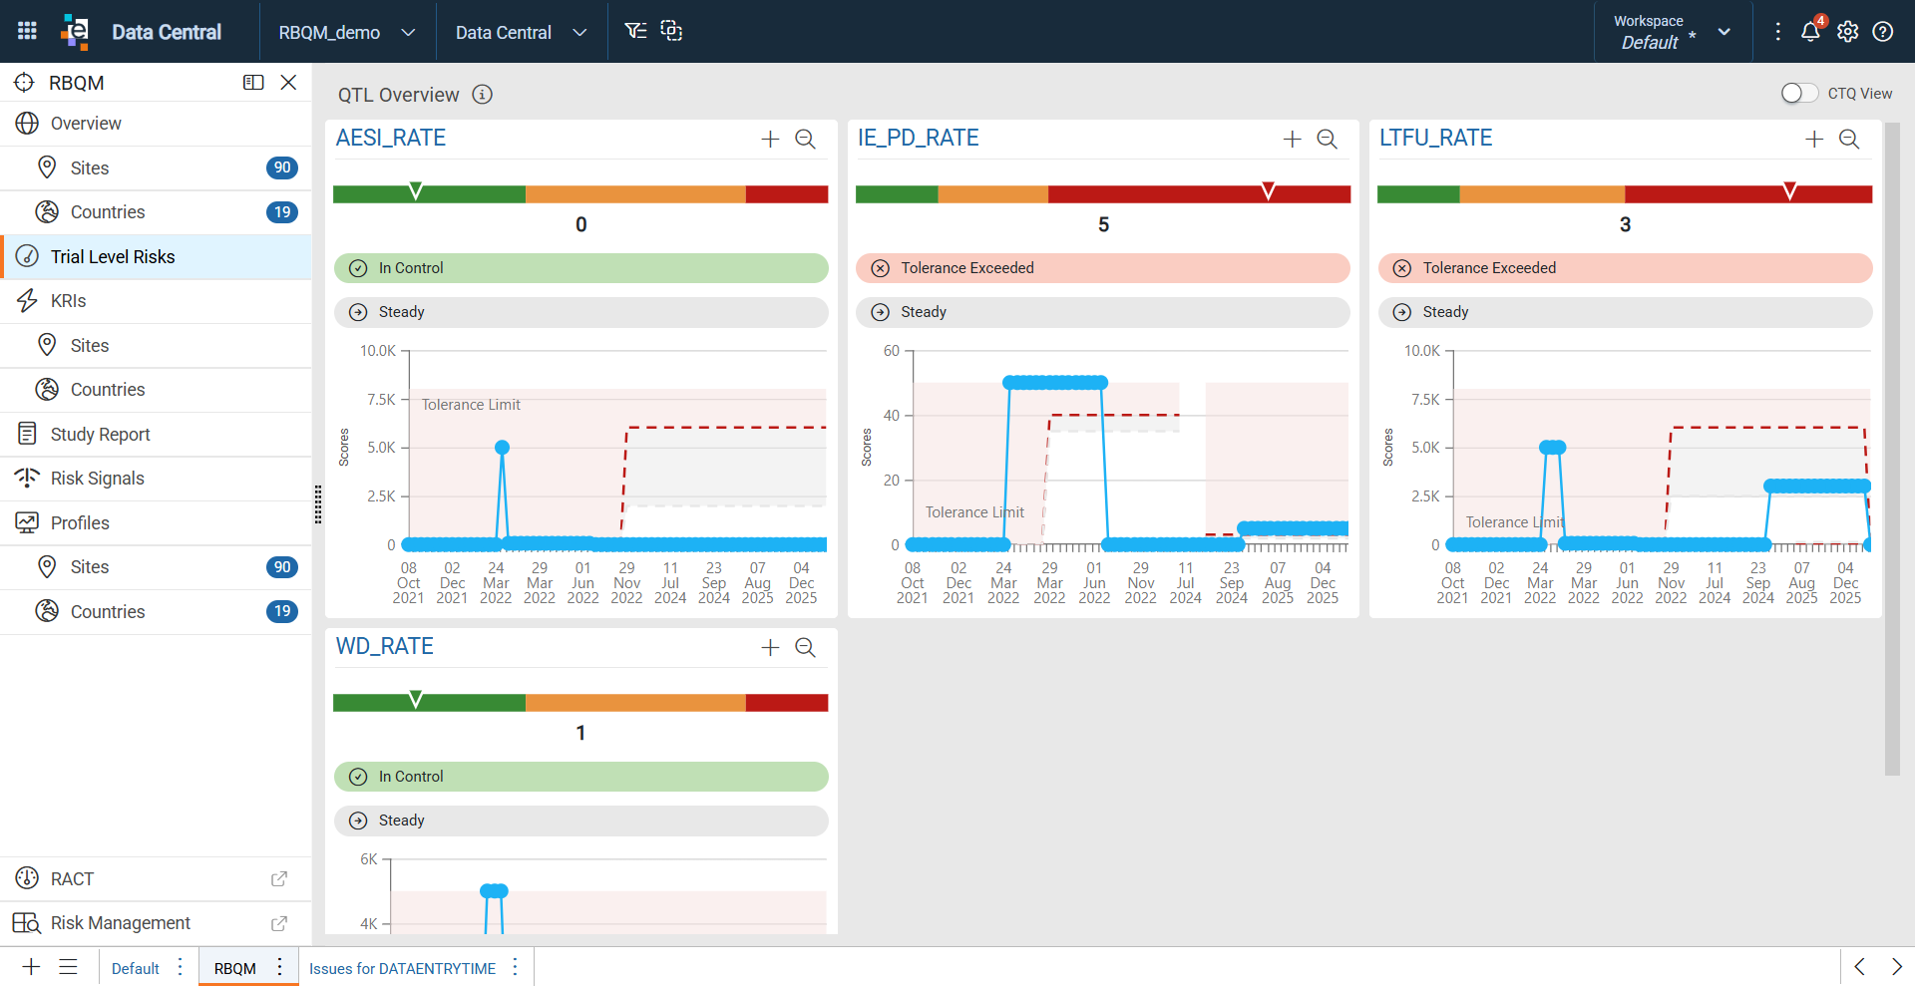
Task: Zoom into LTFU_RATE chart with magnifier icon
Action: 1849,140
